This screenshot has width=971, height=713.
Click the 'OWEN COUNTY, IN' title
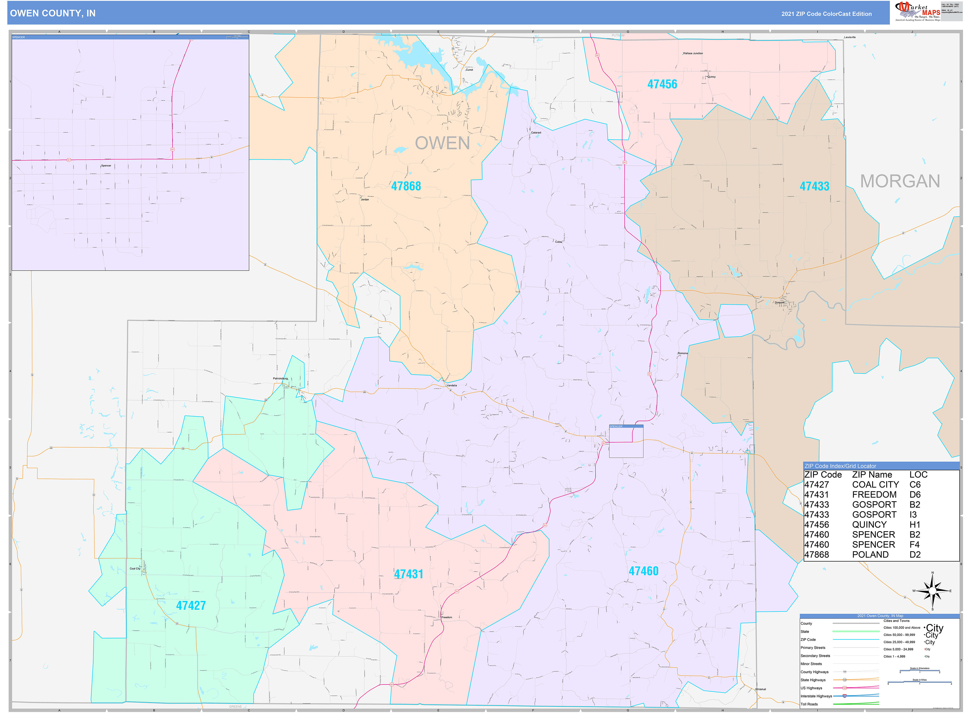[53, 13]
